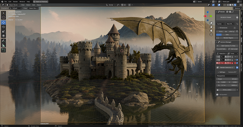Open the Cycles render engine dropdown
This screenshot has height=127, width=243.
220,24
